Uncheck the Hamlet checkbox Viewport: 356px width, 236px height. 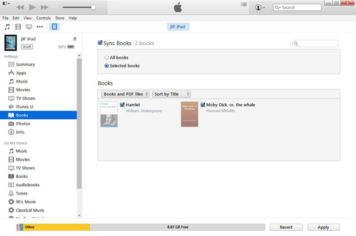[122, 104]
